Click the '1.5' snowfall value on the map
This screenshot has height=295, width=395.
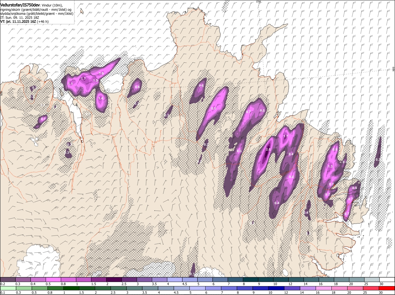coord(95,80)
